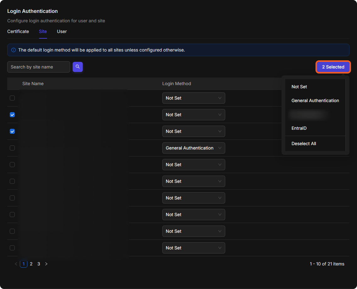This screenshot has width=357, height=289.
Task: Select the Site tab
Action: (43, 31)
